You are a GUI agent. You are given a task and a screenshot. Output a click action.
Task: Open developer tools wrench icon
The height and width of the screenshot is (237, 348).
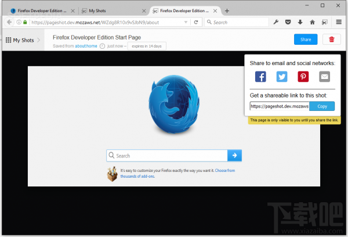(276, 22)
